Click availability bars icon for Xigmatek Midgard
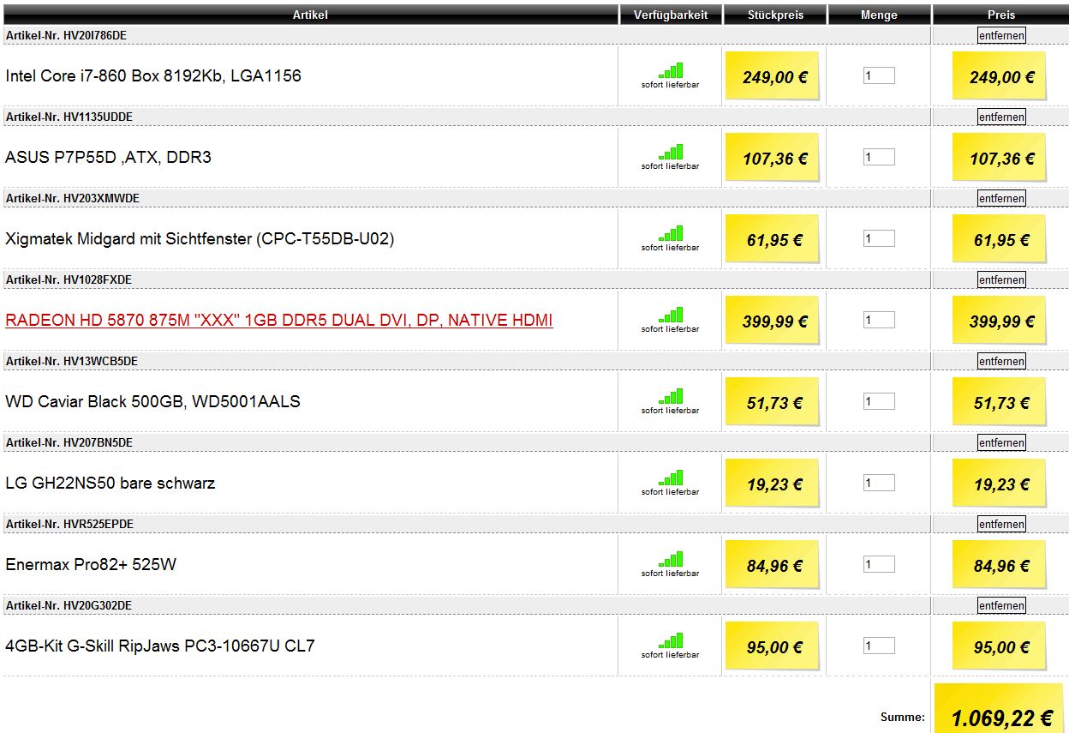 [x=671, y=233]
